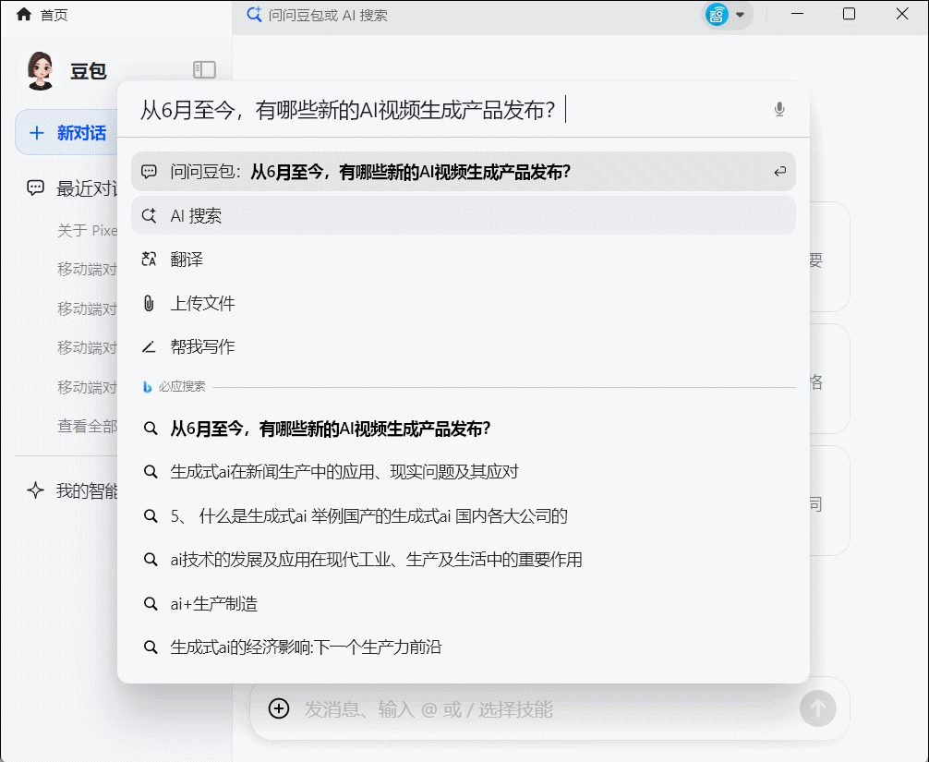Select the 问问豆包 menu entry
929x762 pixels.
click(369, 172)
